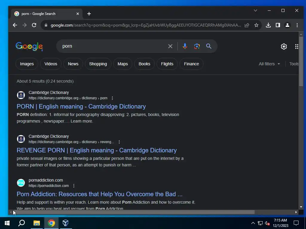Viewport: 306px width, 229px height.
Task: Open the VirtualBox cube taskbar icon
Action: [x=65, y=223]
